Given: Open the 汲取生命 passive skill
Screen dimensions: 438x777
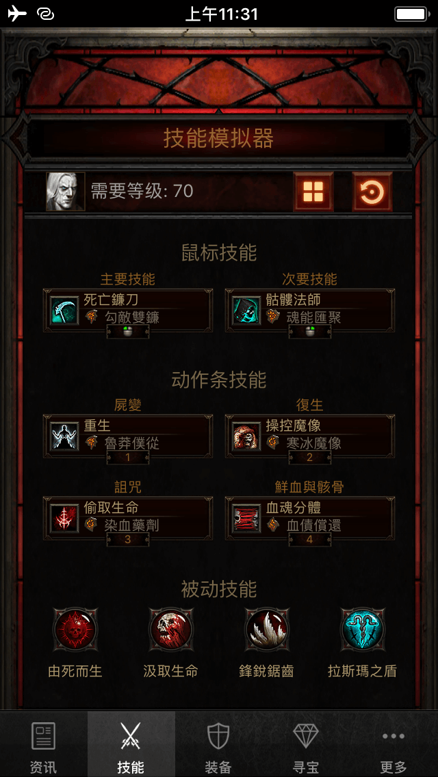Looking at the screenshot, I should pyautogui.click(x=170, y=629).
